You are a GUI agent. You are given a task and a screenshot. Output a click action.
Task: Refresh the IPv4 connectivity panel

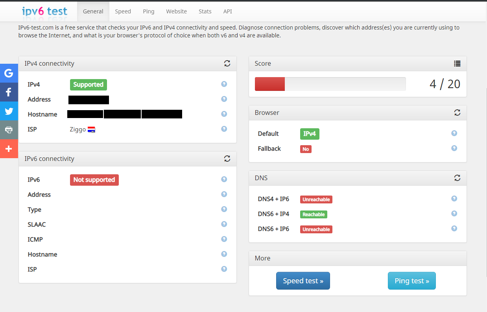(x=227, y=63)
